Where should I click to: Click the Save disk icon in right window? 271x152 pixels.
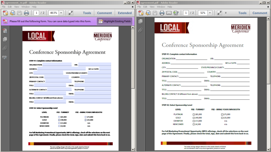(x=155, y=13)
